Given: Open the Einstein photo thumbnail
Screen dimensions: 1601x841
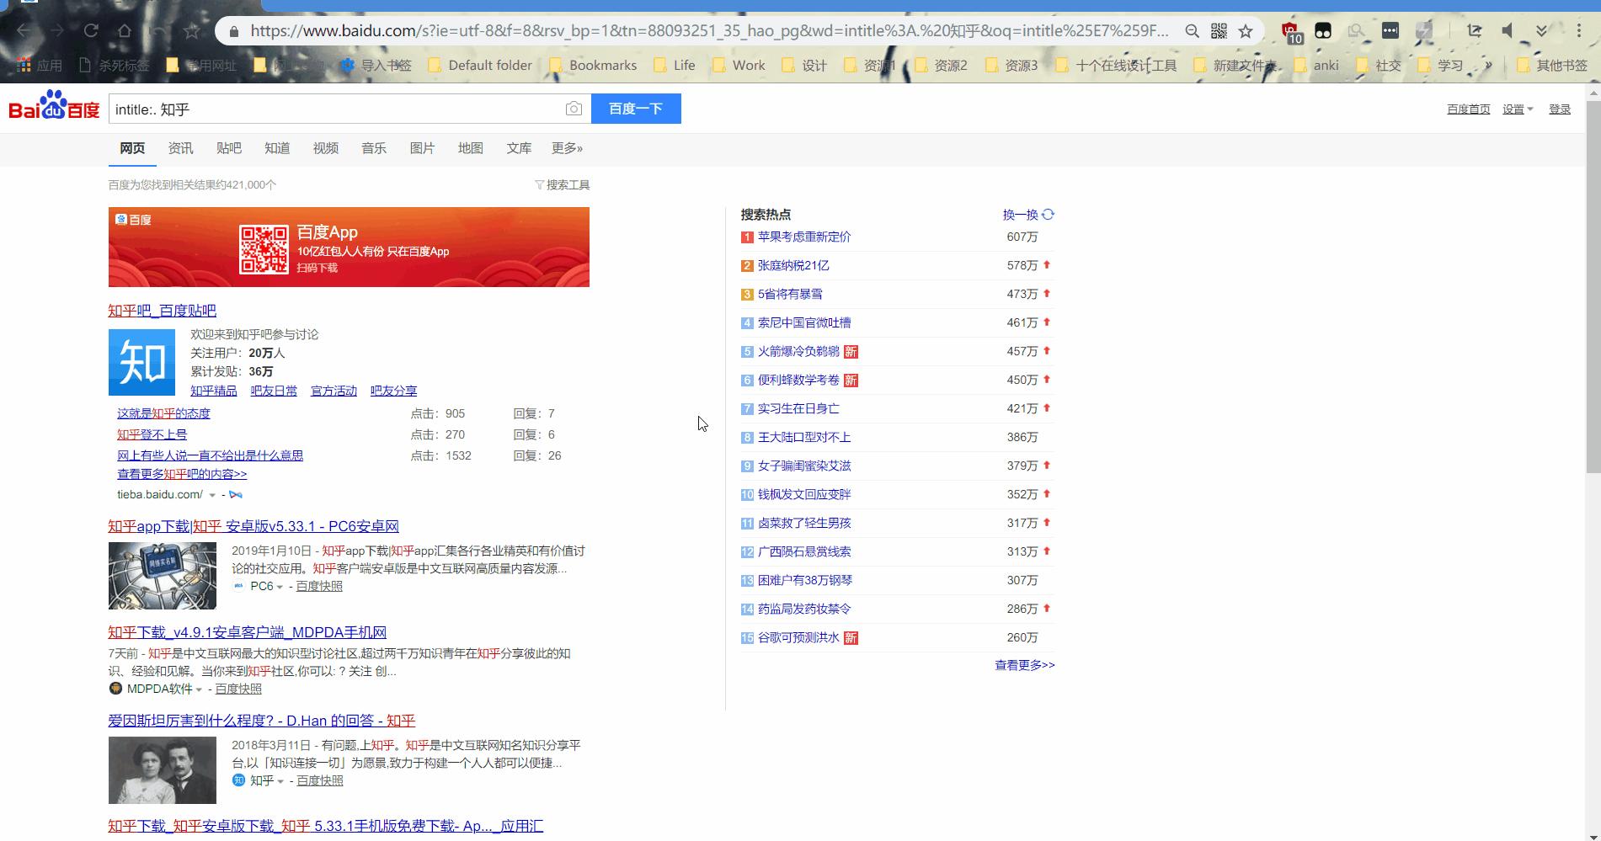Looking at the screenshot, I should click(x=163, y=770).
